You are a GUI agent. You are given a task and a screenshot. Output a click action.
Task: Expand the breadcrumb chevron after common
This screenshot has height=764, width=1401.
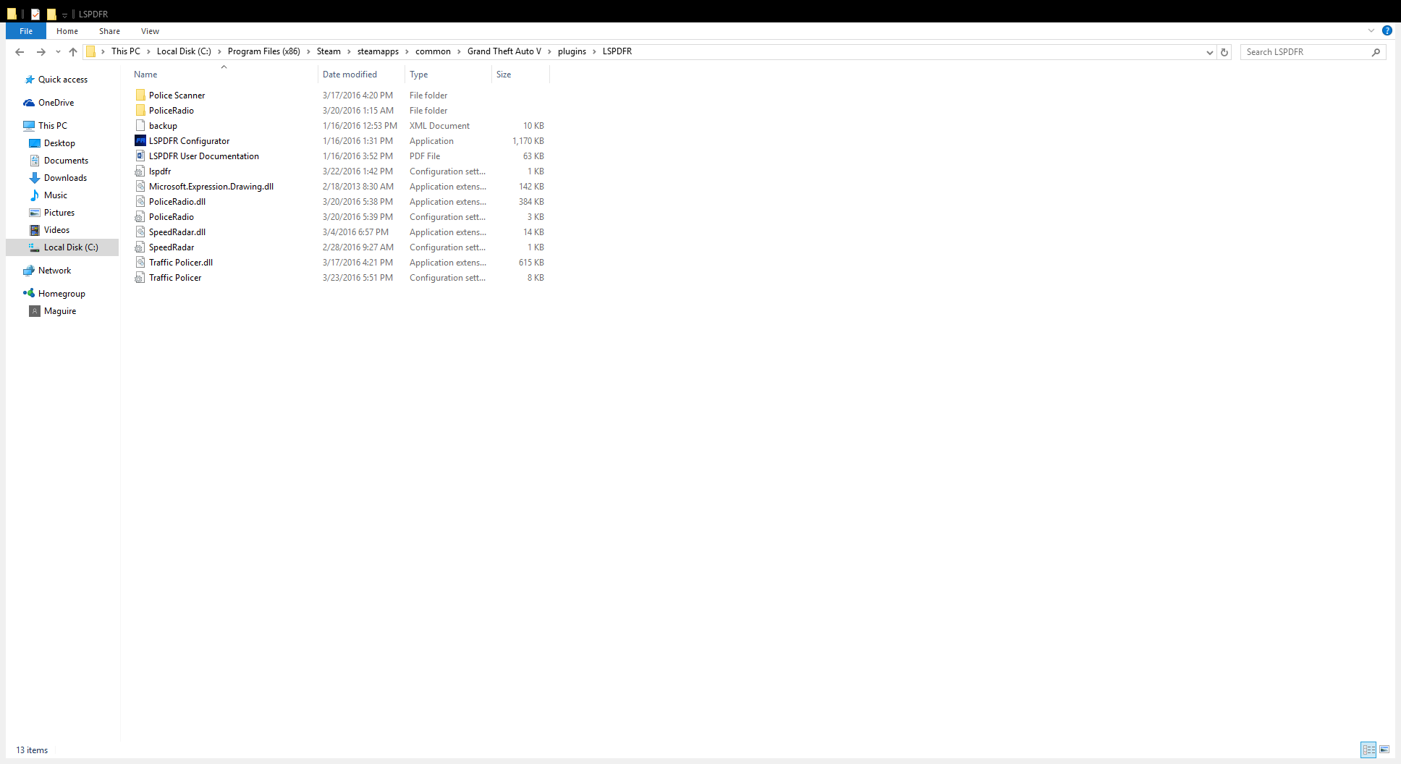[x=459, y=51]
